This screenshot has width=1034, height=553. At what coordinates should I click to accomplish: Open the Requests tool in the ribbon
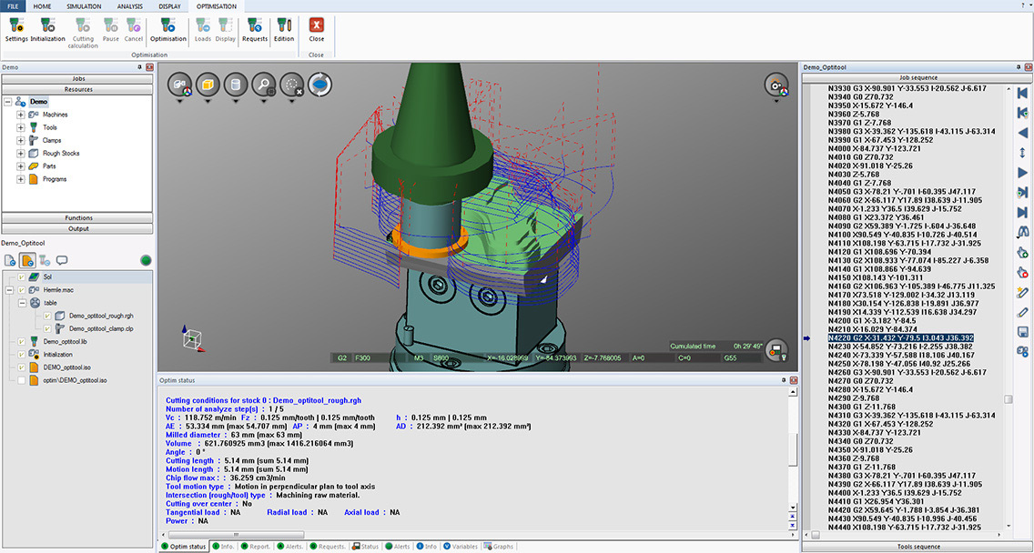pyautogui.click(x=255, y=26)
